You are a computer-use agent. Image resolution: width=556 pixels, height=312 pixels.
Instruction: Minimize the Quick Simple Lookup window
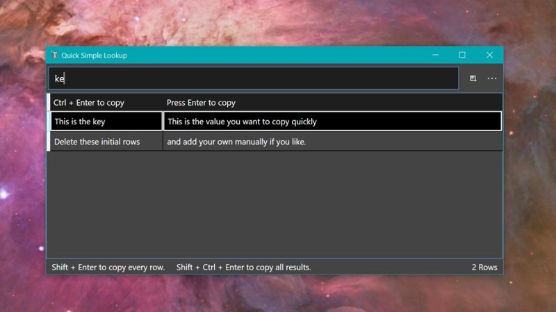click(x=435, y=55)
